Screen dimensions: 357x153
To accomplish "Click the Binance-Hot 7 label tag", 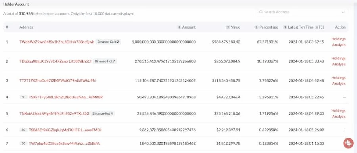I will (x=105, y=61).
